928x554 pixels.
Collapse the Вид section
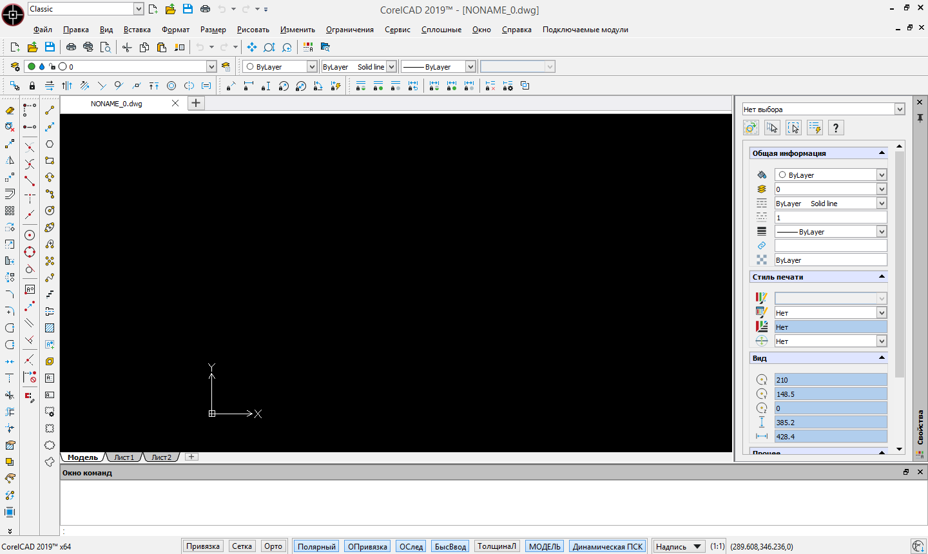(882, 358)
